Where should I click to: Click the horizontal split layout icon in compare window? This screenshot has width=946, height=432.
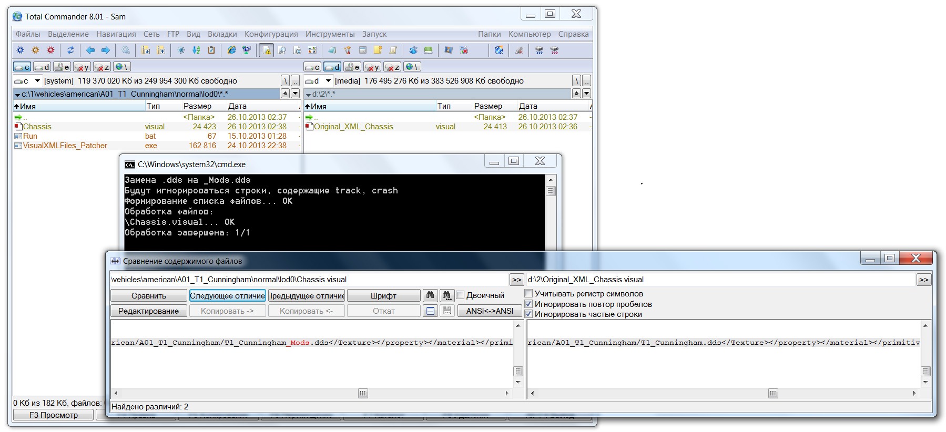click(430, 311)
